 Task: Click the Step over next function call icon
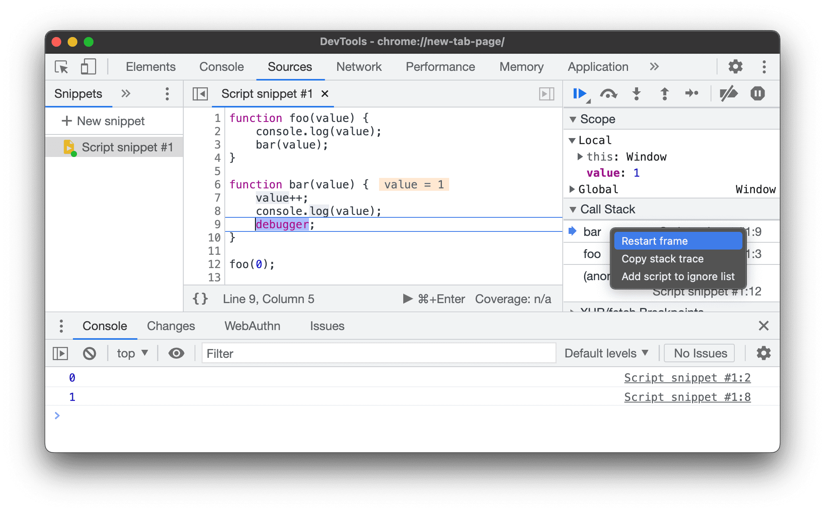tap(608, 93)
